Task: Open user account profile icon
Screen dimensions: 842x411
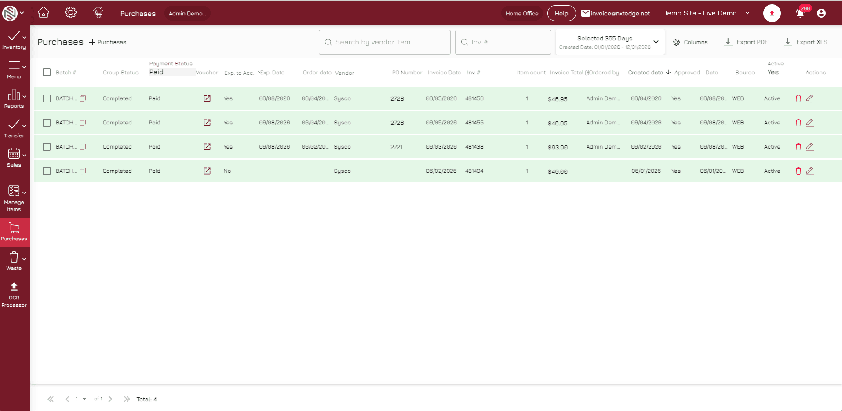Action: coord(821,13)
